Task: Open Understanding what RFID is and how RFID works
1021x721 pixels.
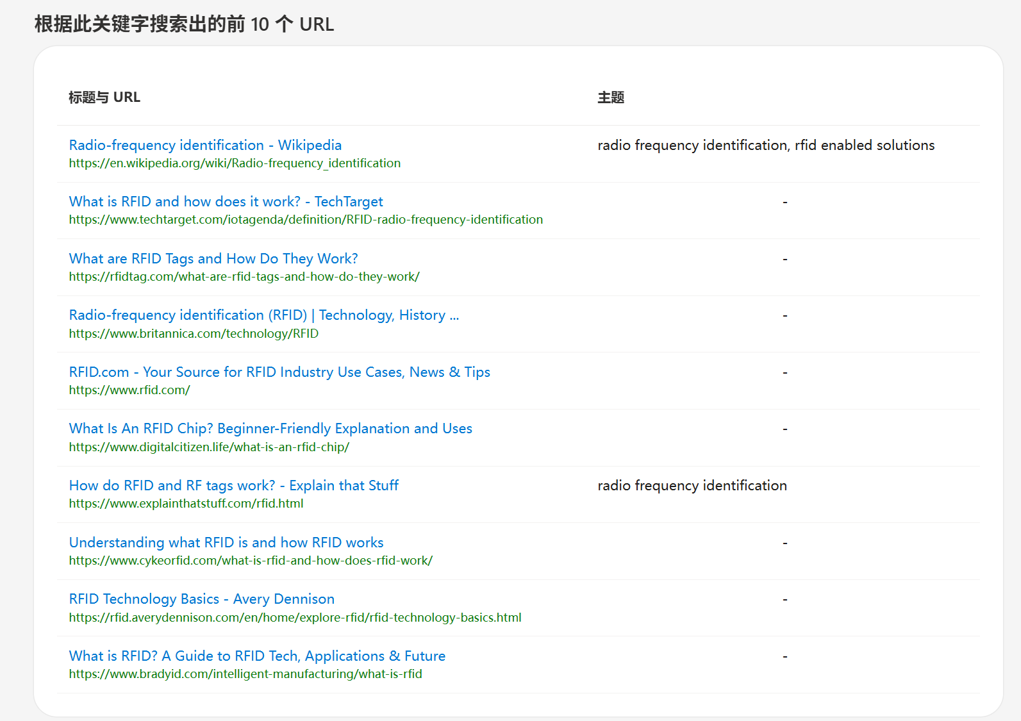Action: tap(226, 543)
